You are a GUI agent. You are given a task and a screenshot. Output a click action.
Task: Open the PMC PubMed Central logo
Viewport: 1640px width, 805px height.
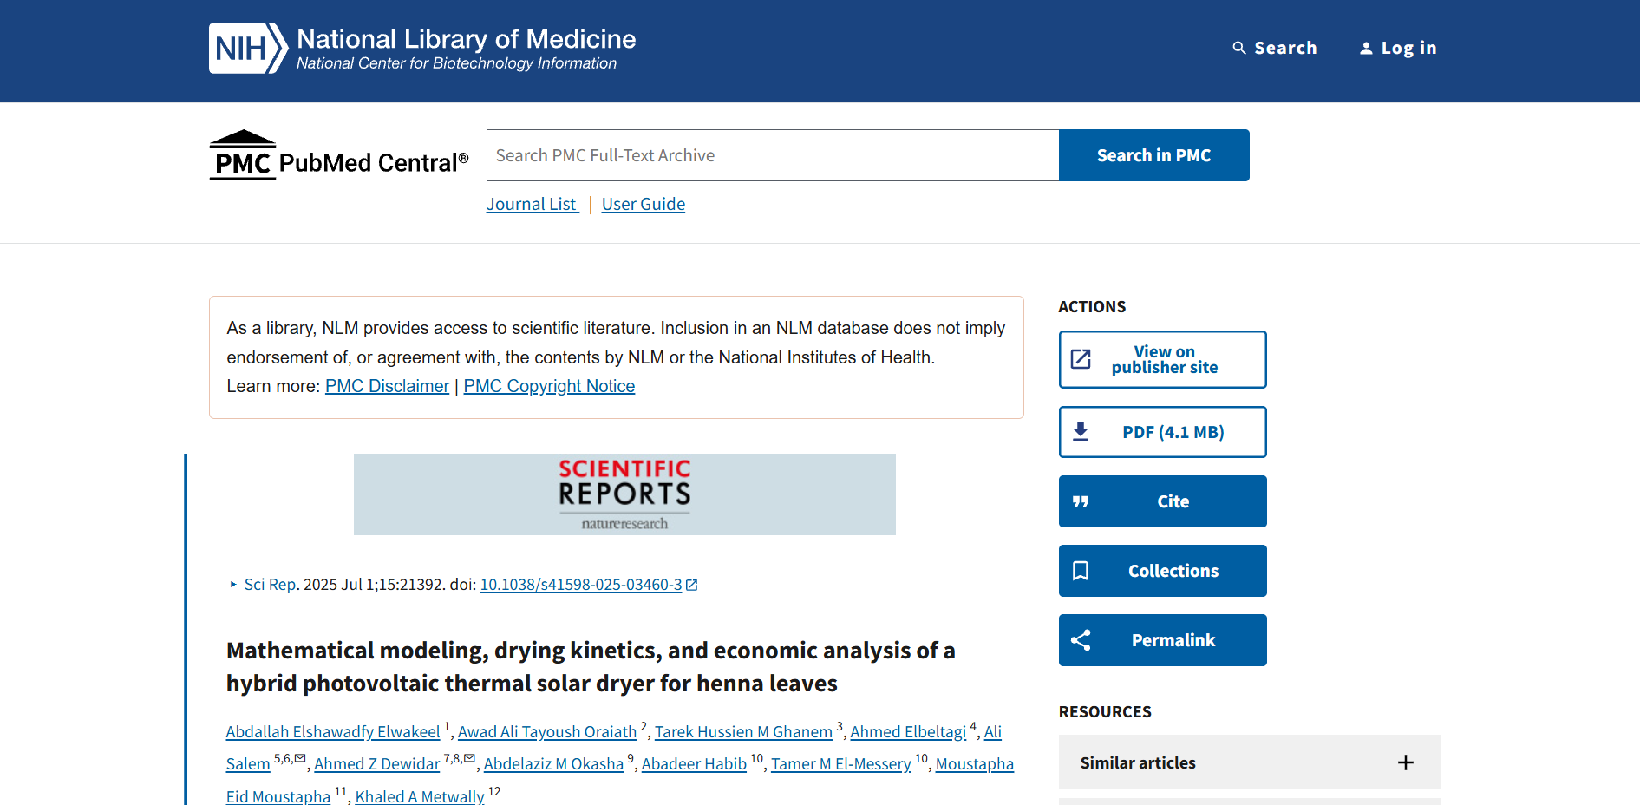click(x=338, y=155)
